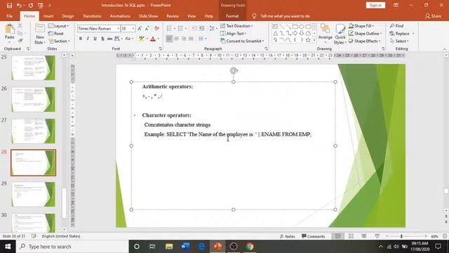
Task: Toggle Italic formatting
Action: [x=88, y=39]
